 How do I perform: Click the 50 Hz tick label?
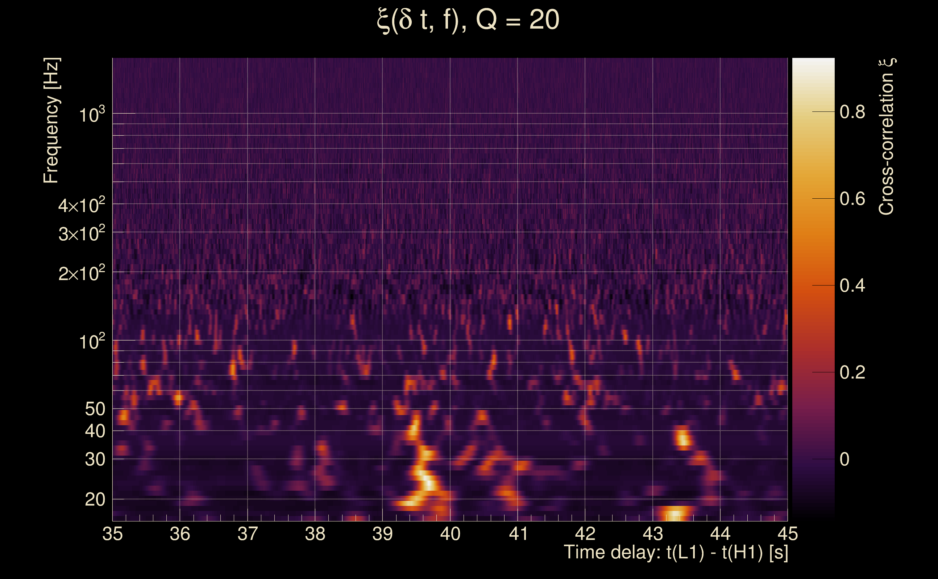[x=95, y=409]
